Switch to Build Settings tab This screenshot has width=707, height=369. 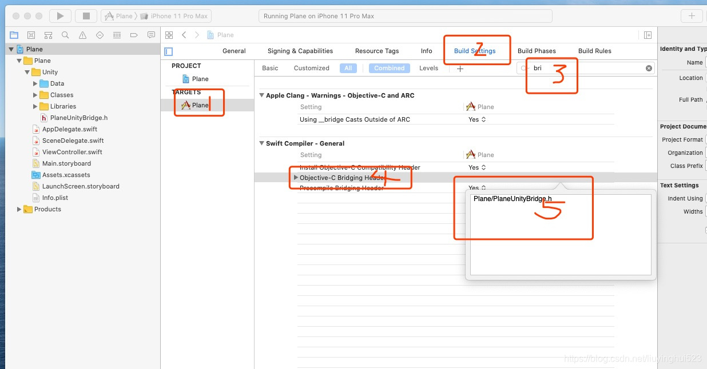pyautogui.click(x=475, y=51)
